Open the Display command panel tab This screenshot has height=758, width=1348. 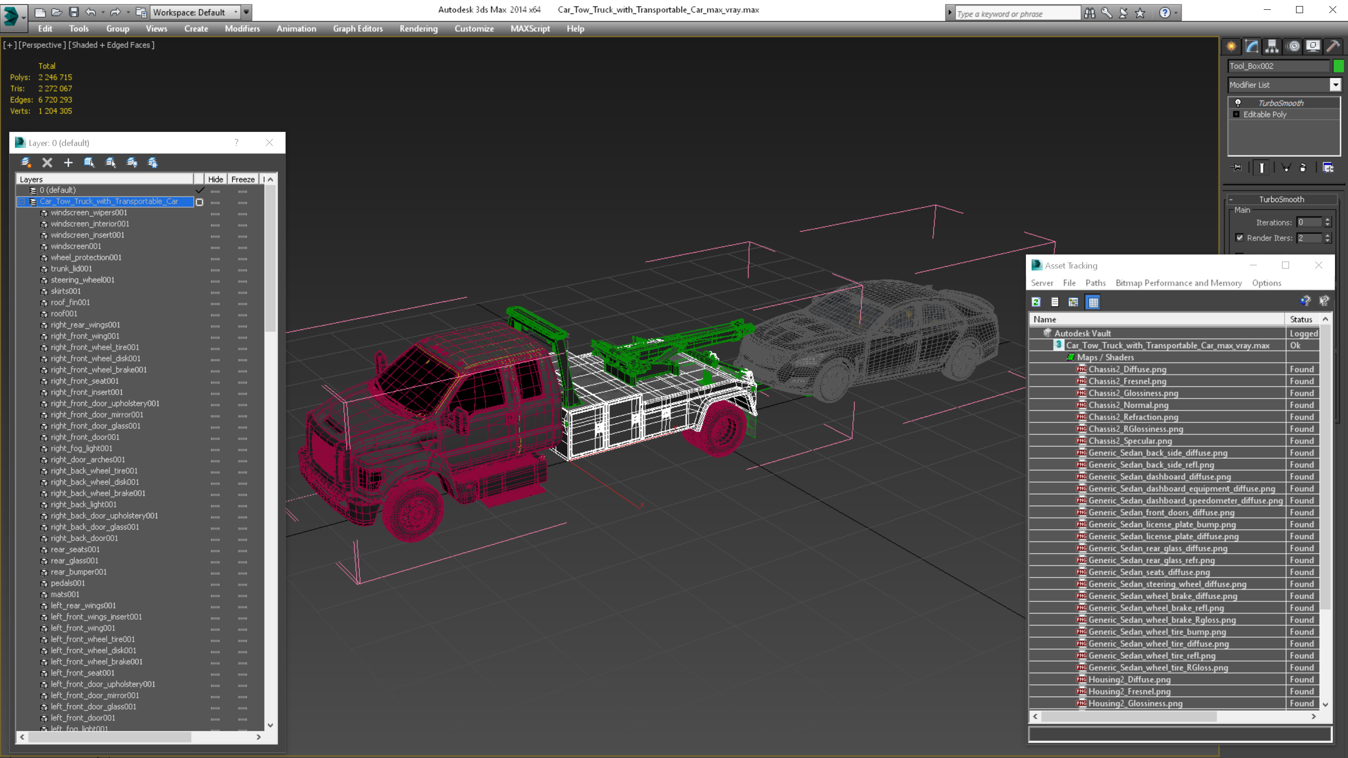click(x=1313, y=47)
